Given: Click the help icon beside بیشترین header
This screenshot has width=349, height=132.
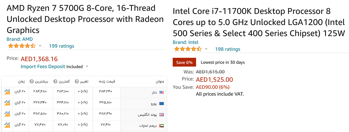Looking at the screenshot, I should (x=32, y=81).
